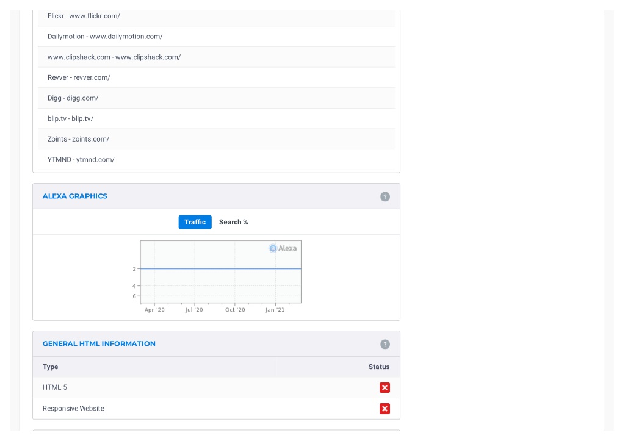625x441 pixels.
Task: Open the Alexa Graphics help icon
Action: 385,197
